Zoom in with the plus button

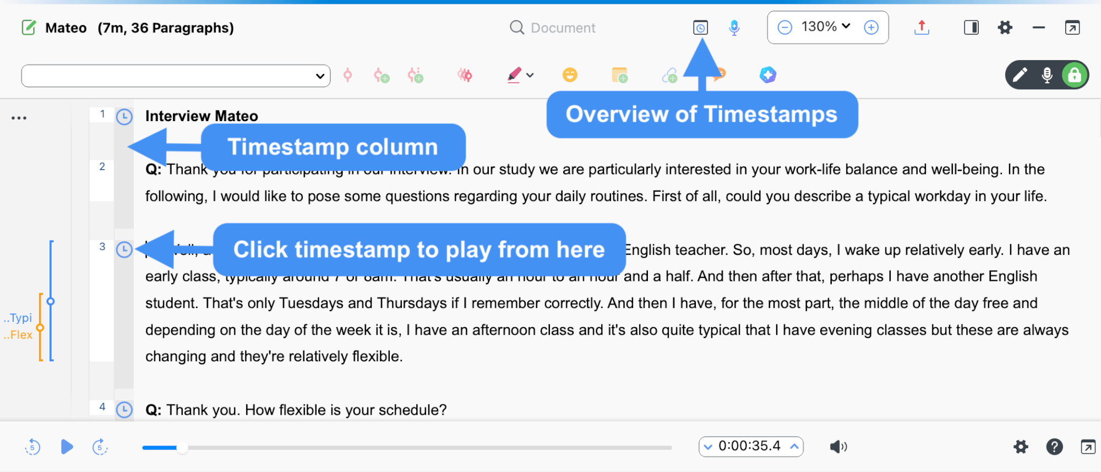[871, 28]
